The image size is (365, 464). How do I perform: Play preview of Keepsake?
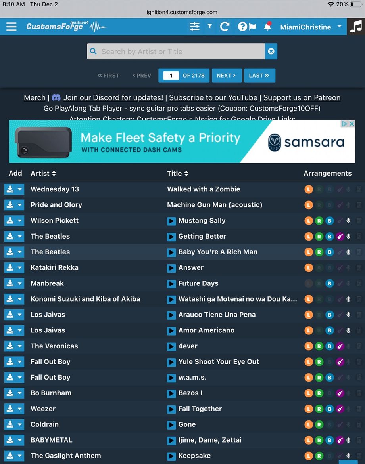[171, 456]
